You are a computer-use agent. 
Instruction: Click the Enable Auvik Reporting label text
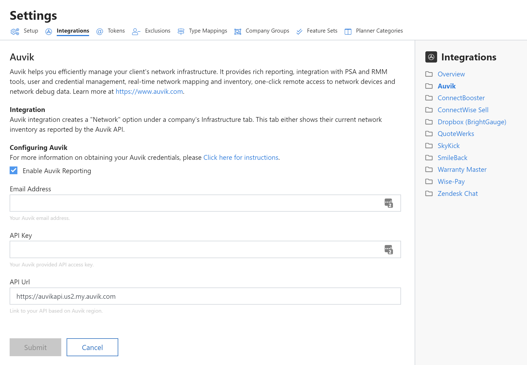(57, 171)
